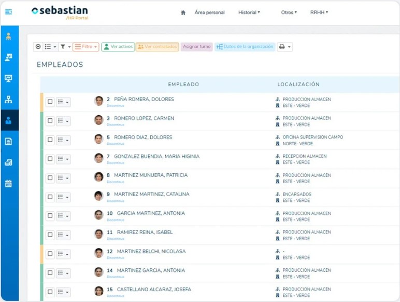Open the training presenter icon in the sidebar

(8, 57)
